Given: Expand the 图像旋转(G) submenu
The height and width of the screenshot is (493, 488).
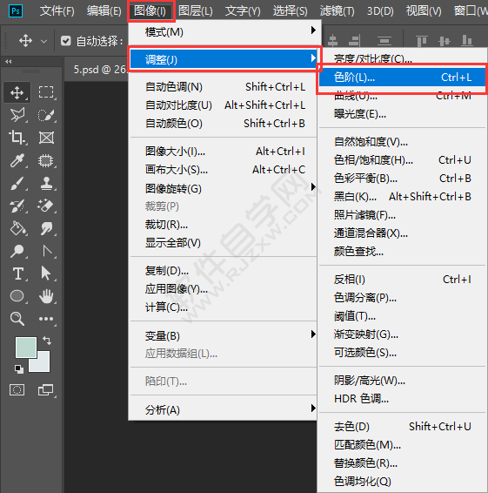Looking at the screenshot, I should (x=224, y=188).
